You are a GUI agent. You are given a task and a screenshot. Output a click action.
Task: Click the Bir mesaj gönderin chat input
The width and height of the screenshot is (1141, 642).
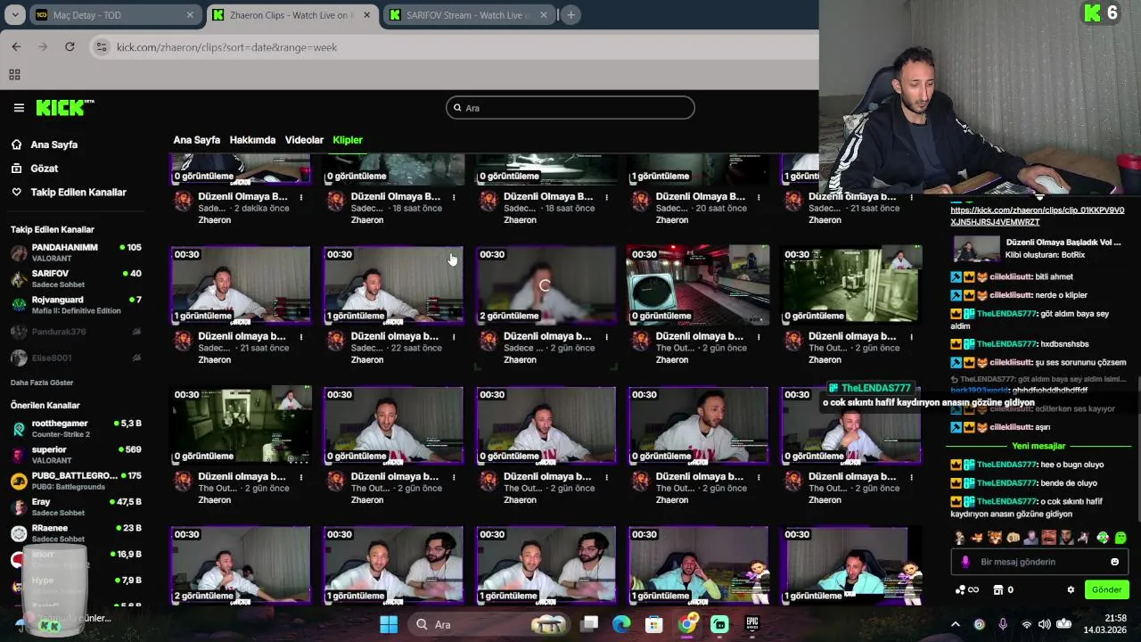pyautogui.click(x=1039, y=562)
